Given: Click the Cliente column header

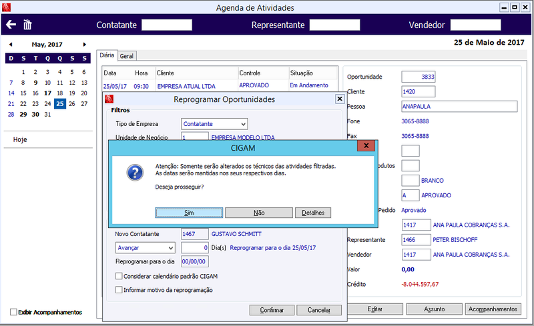Looking at the screenshot, I should pyautogui.click(x=196, y=73).
